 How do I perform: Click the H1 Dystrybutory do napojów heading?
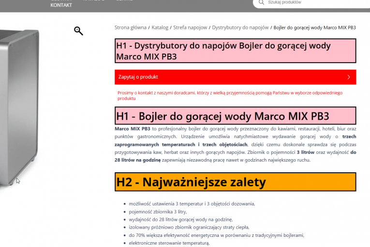tap(235, 51)
